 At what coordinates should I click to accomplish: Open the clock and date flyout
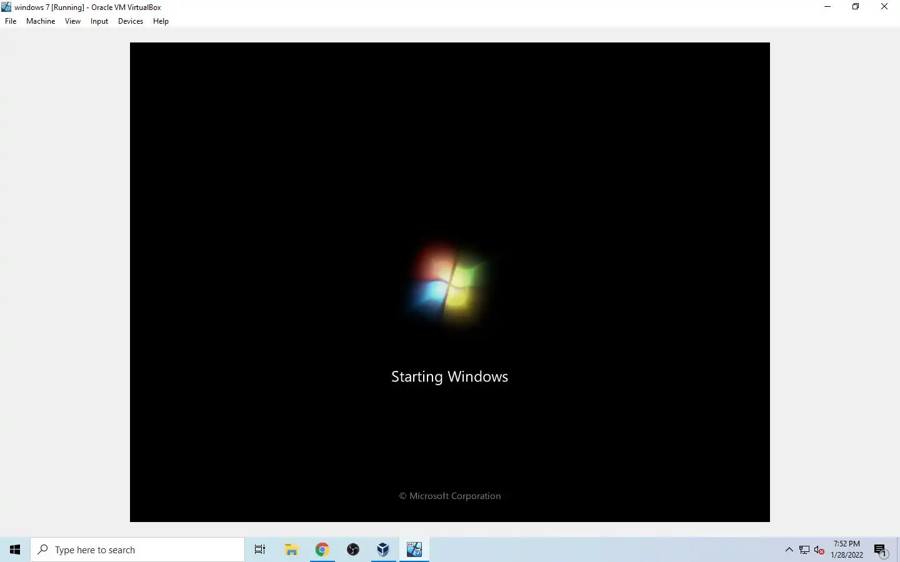[847, 550]
